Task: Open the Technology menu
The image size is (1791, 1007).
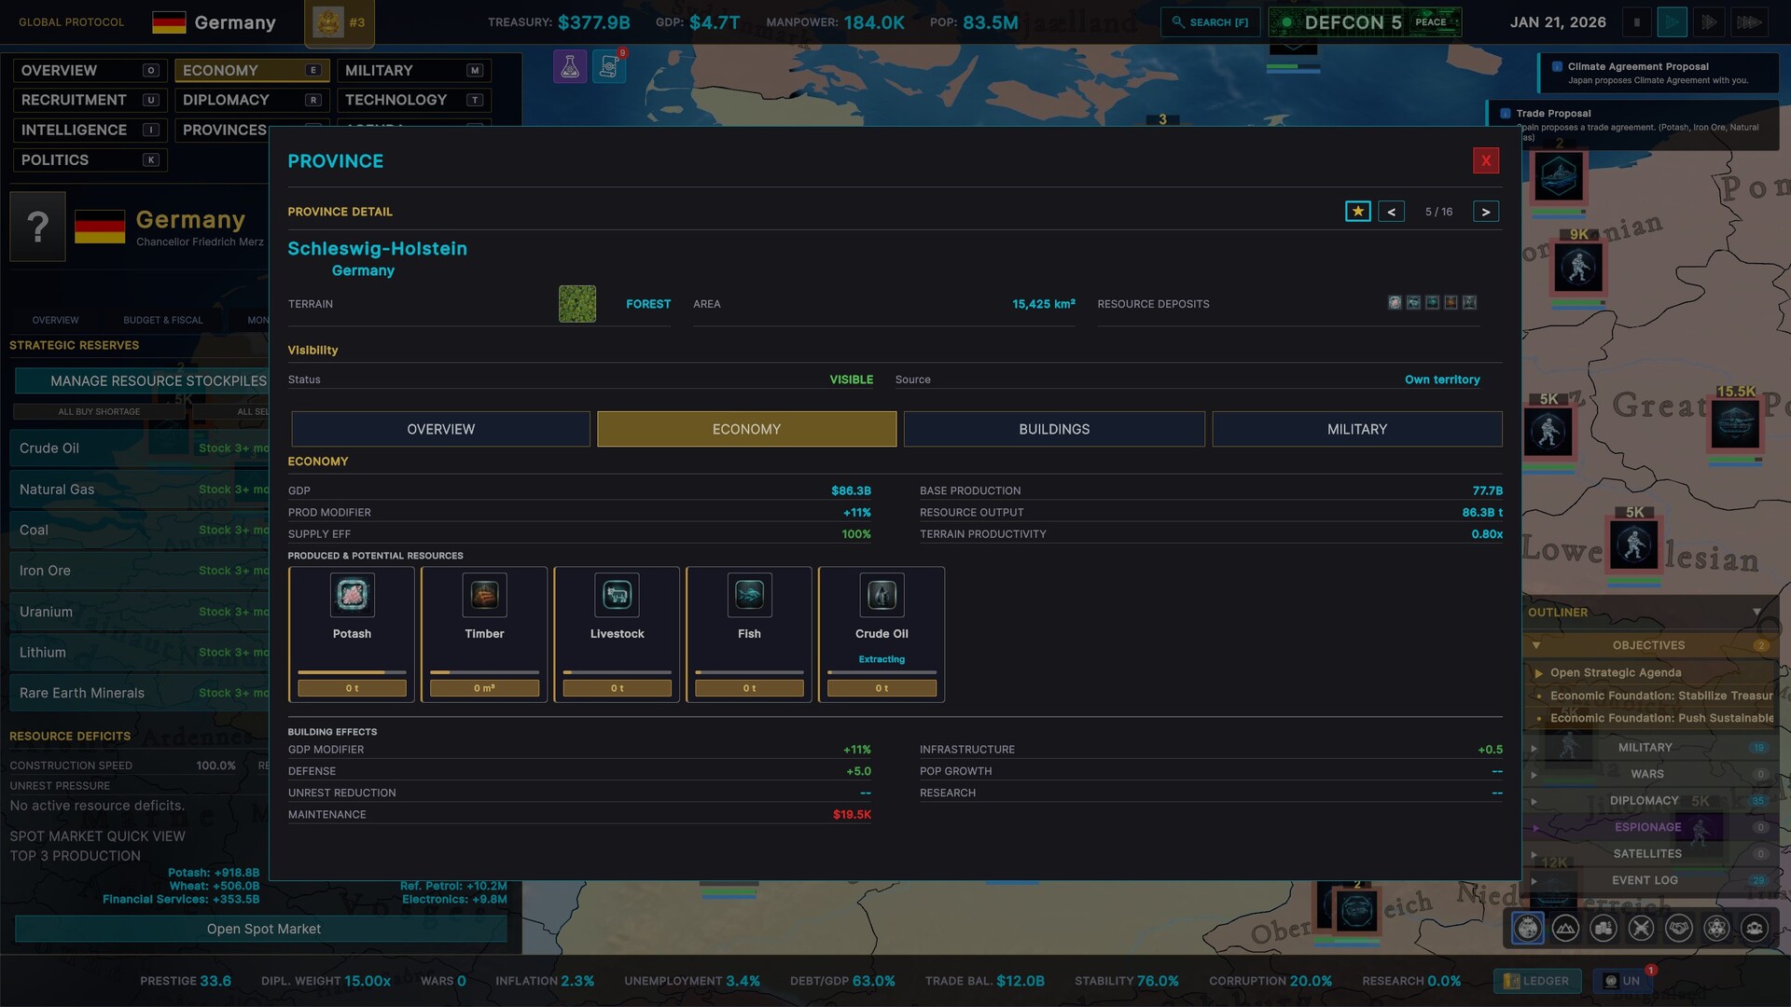Action: tap(412, 100)
